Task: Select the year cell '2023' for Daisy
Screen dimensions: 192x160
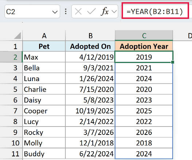Action: 144,100
